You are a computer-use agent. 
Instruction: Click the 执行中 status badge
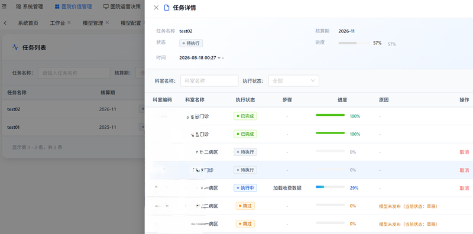pyautogui.click(x=245, y=188)
